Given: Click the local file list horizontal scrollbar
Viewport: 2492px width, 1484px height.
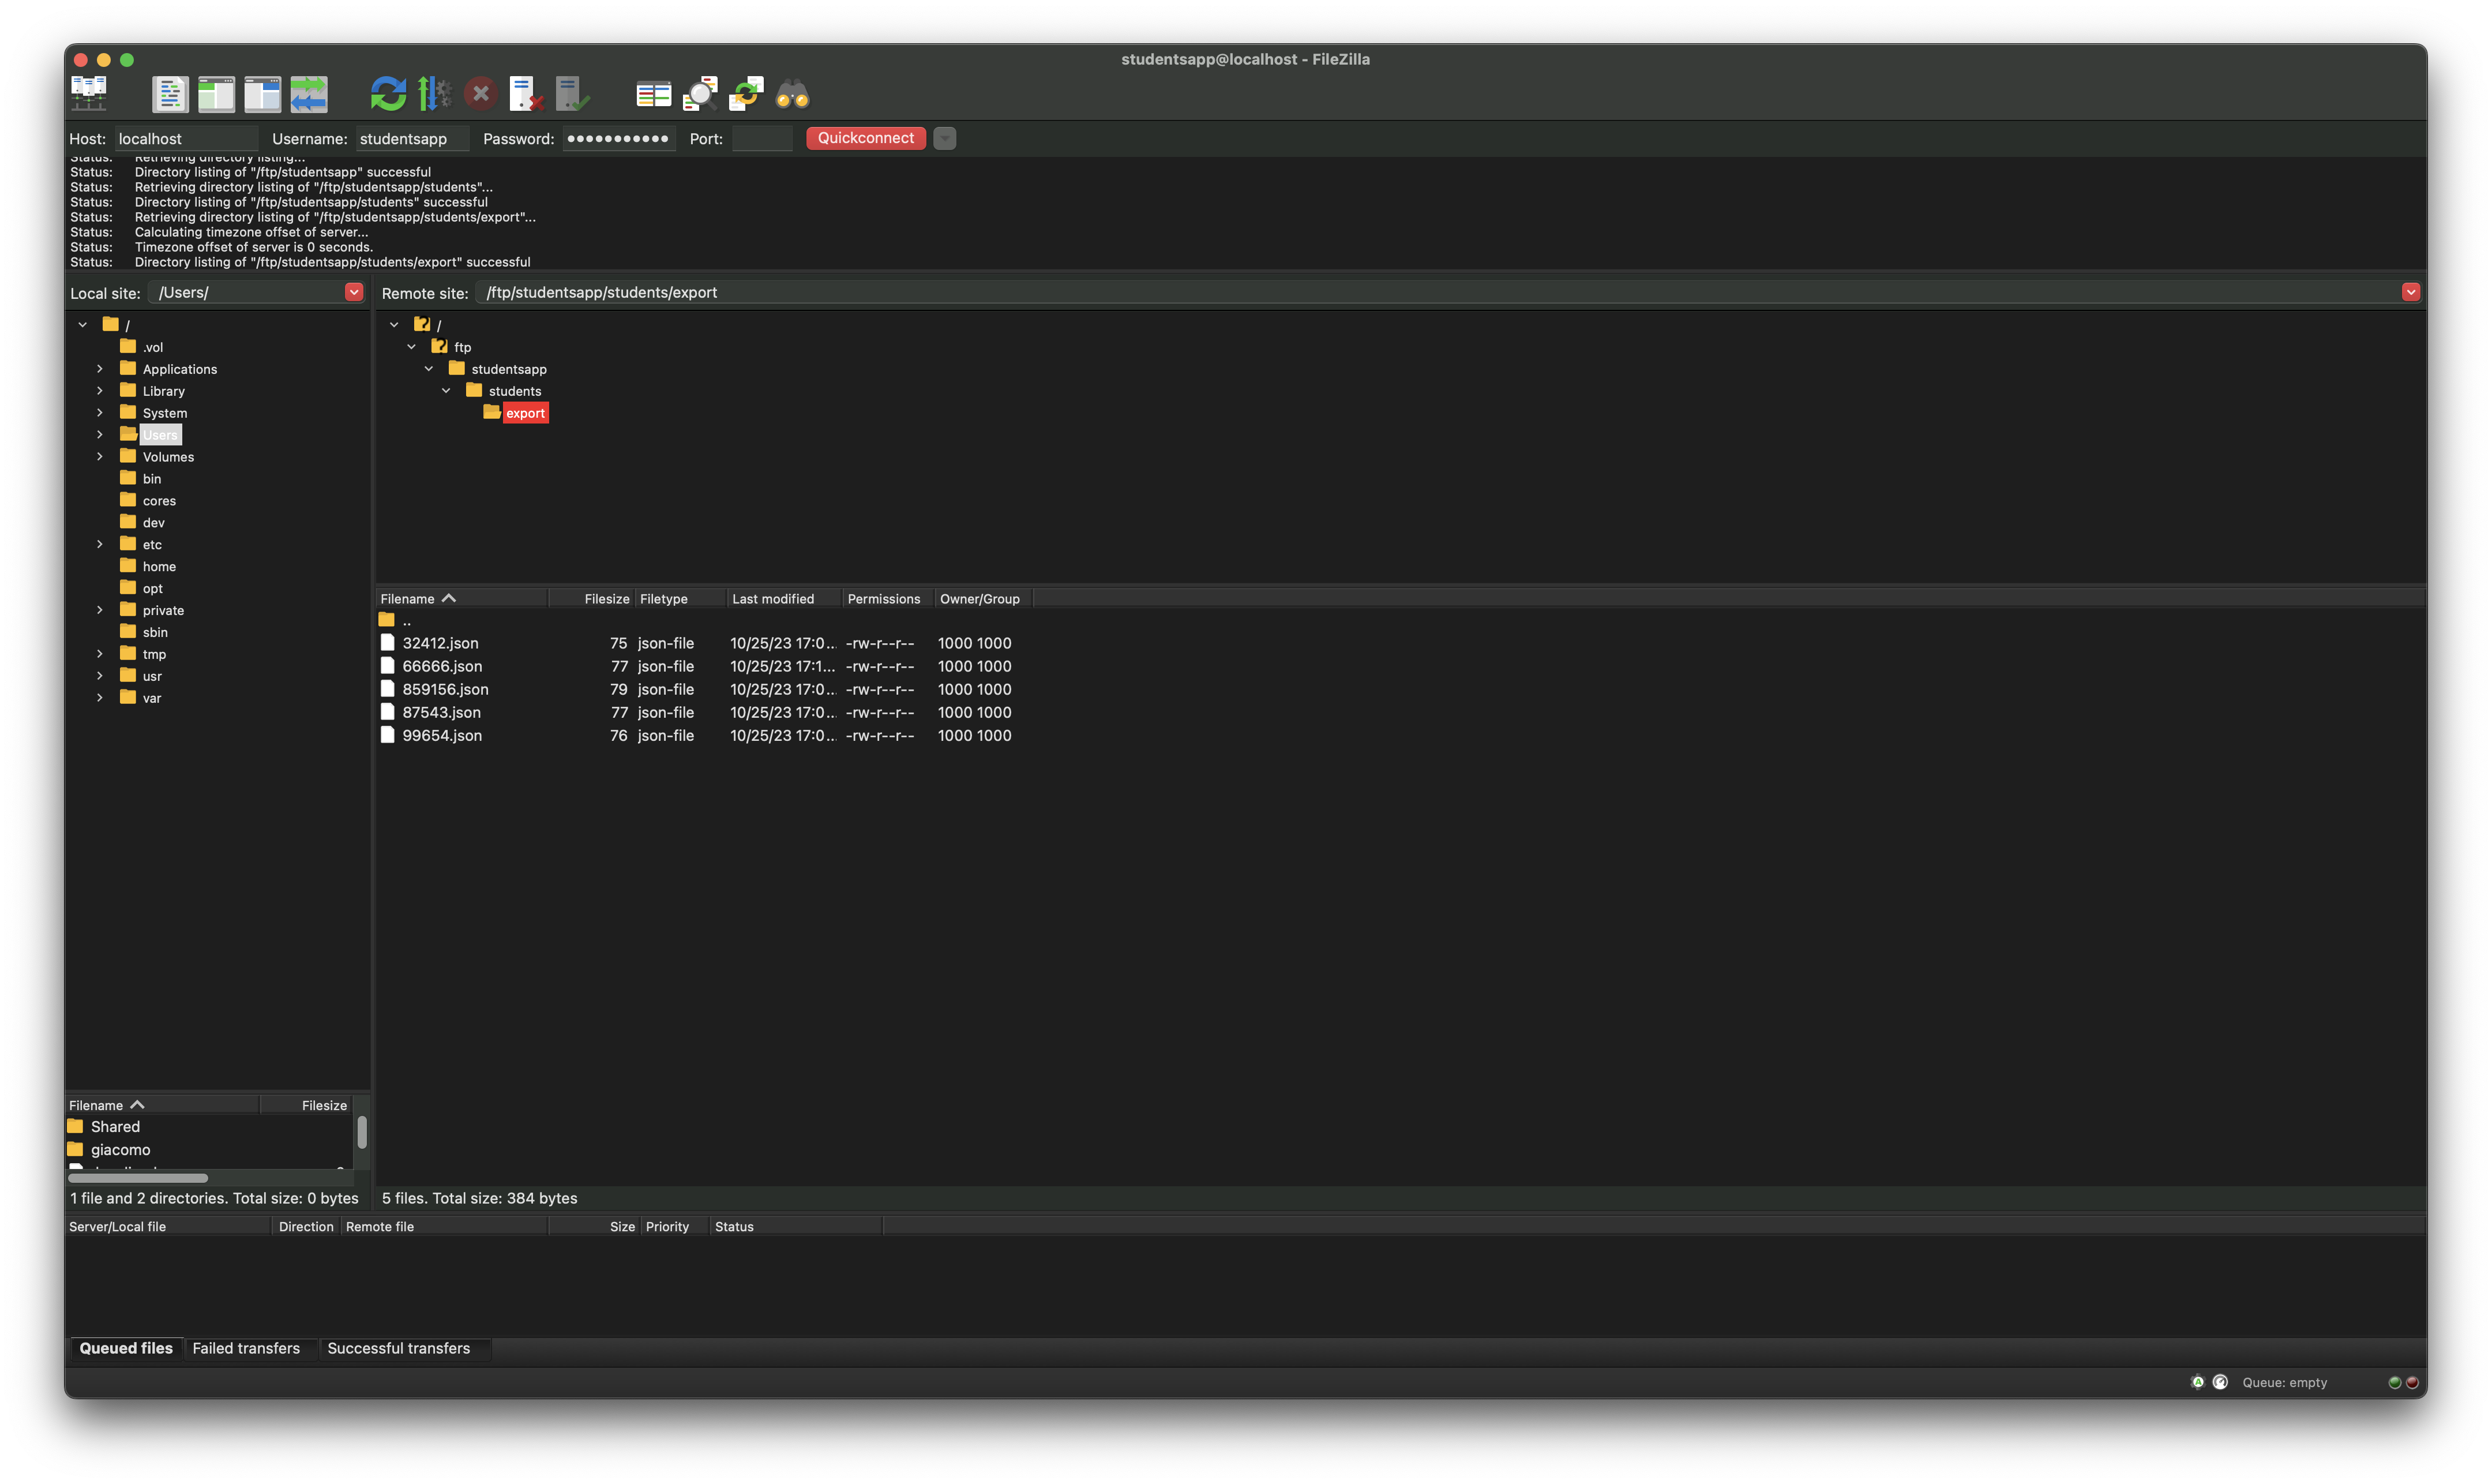Looking at the screenshot, I should 138,1178.
